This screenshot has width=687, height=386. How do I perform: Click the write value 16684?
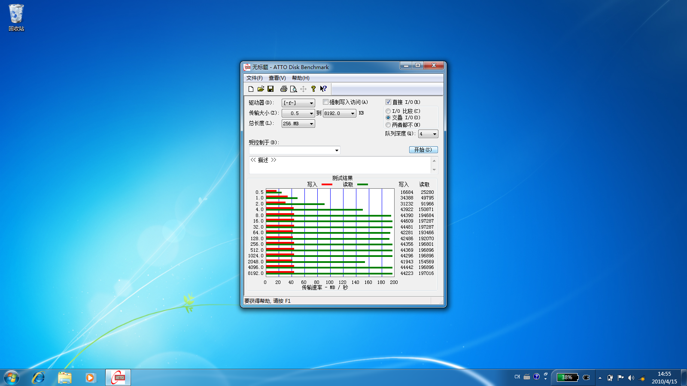coord(407,193)
